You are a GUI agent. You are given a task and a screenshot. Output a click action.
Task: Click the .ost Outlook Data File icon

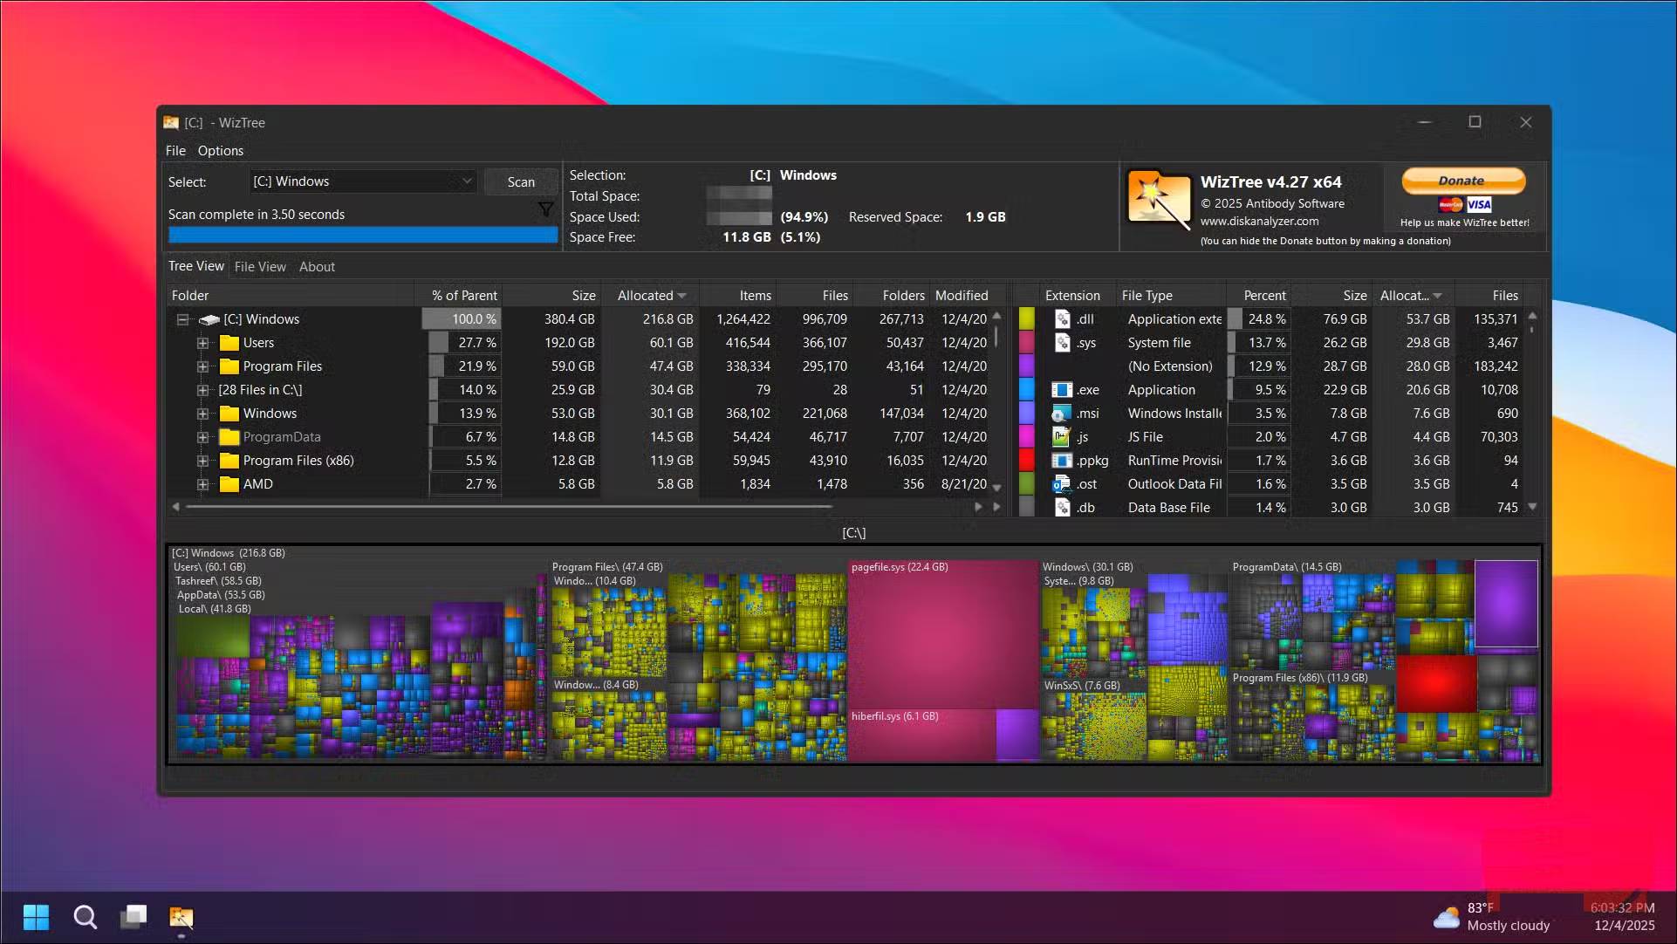point(1063,483)
